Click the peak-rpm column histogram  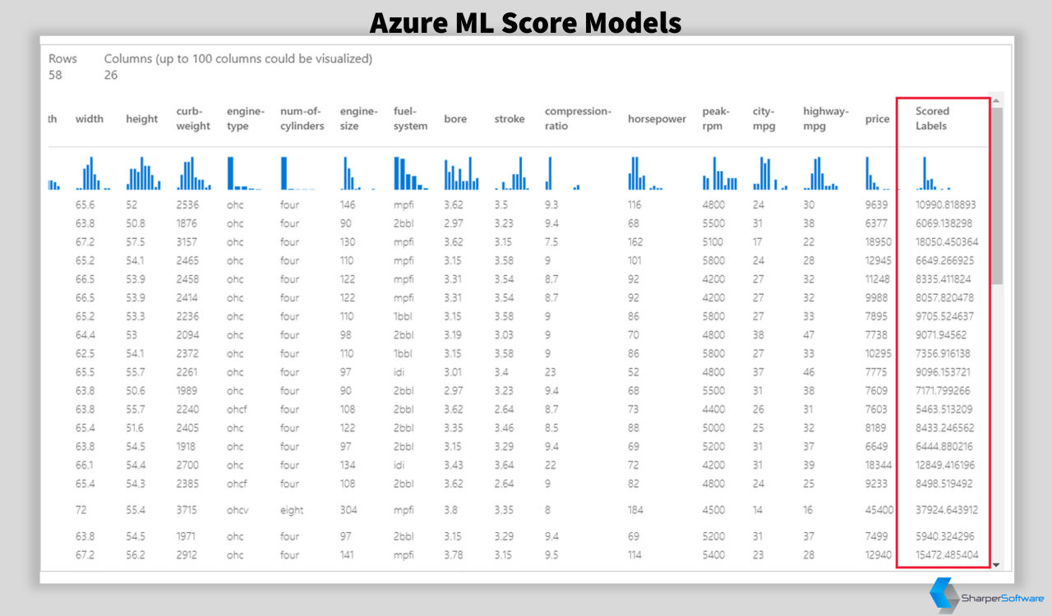tap(720, 173)
